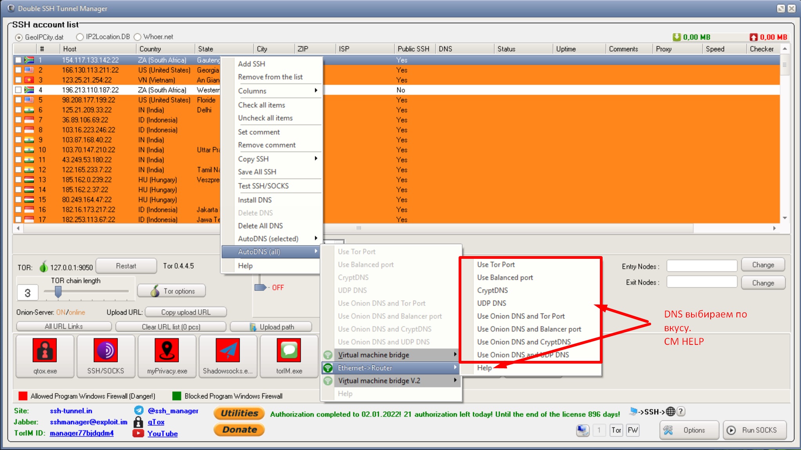This screenshot has width=801, height=450.
Task: Select Use Onion DNS and CryptDNS option
Action: point(523,341)
